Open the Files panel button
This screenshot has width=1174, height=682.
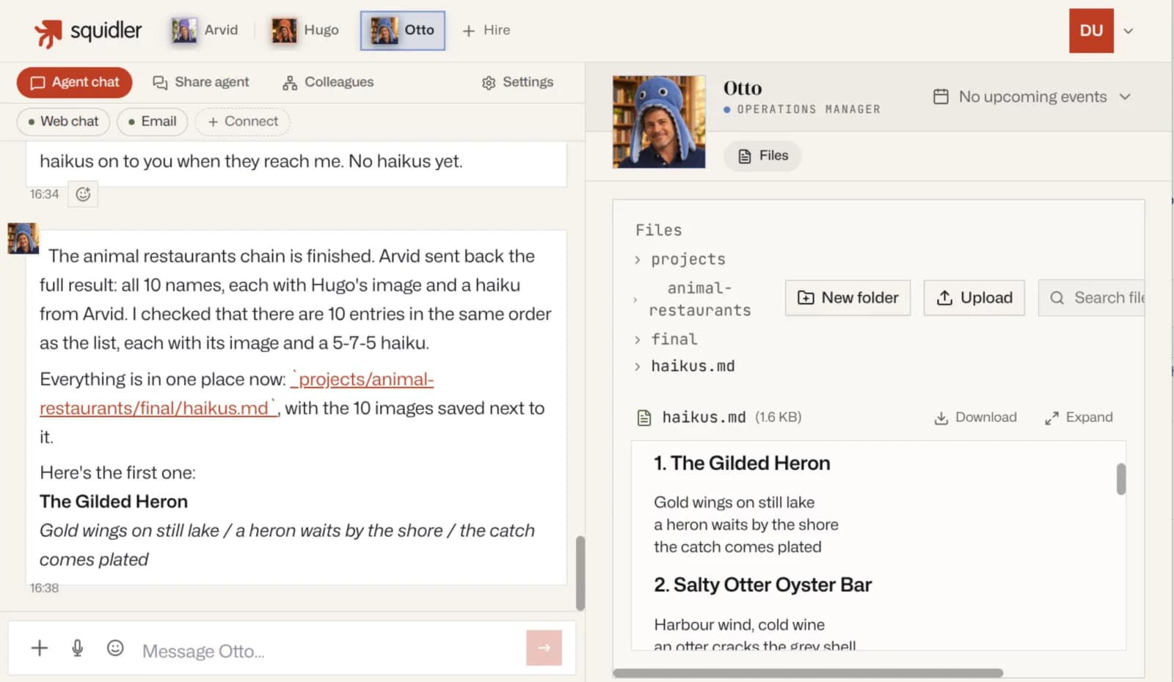[x=762, y=155]
